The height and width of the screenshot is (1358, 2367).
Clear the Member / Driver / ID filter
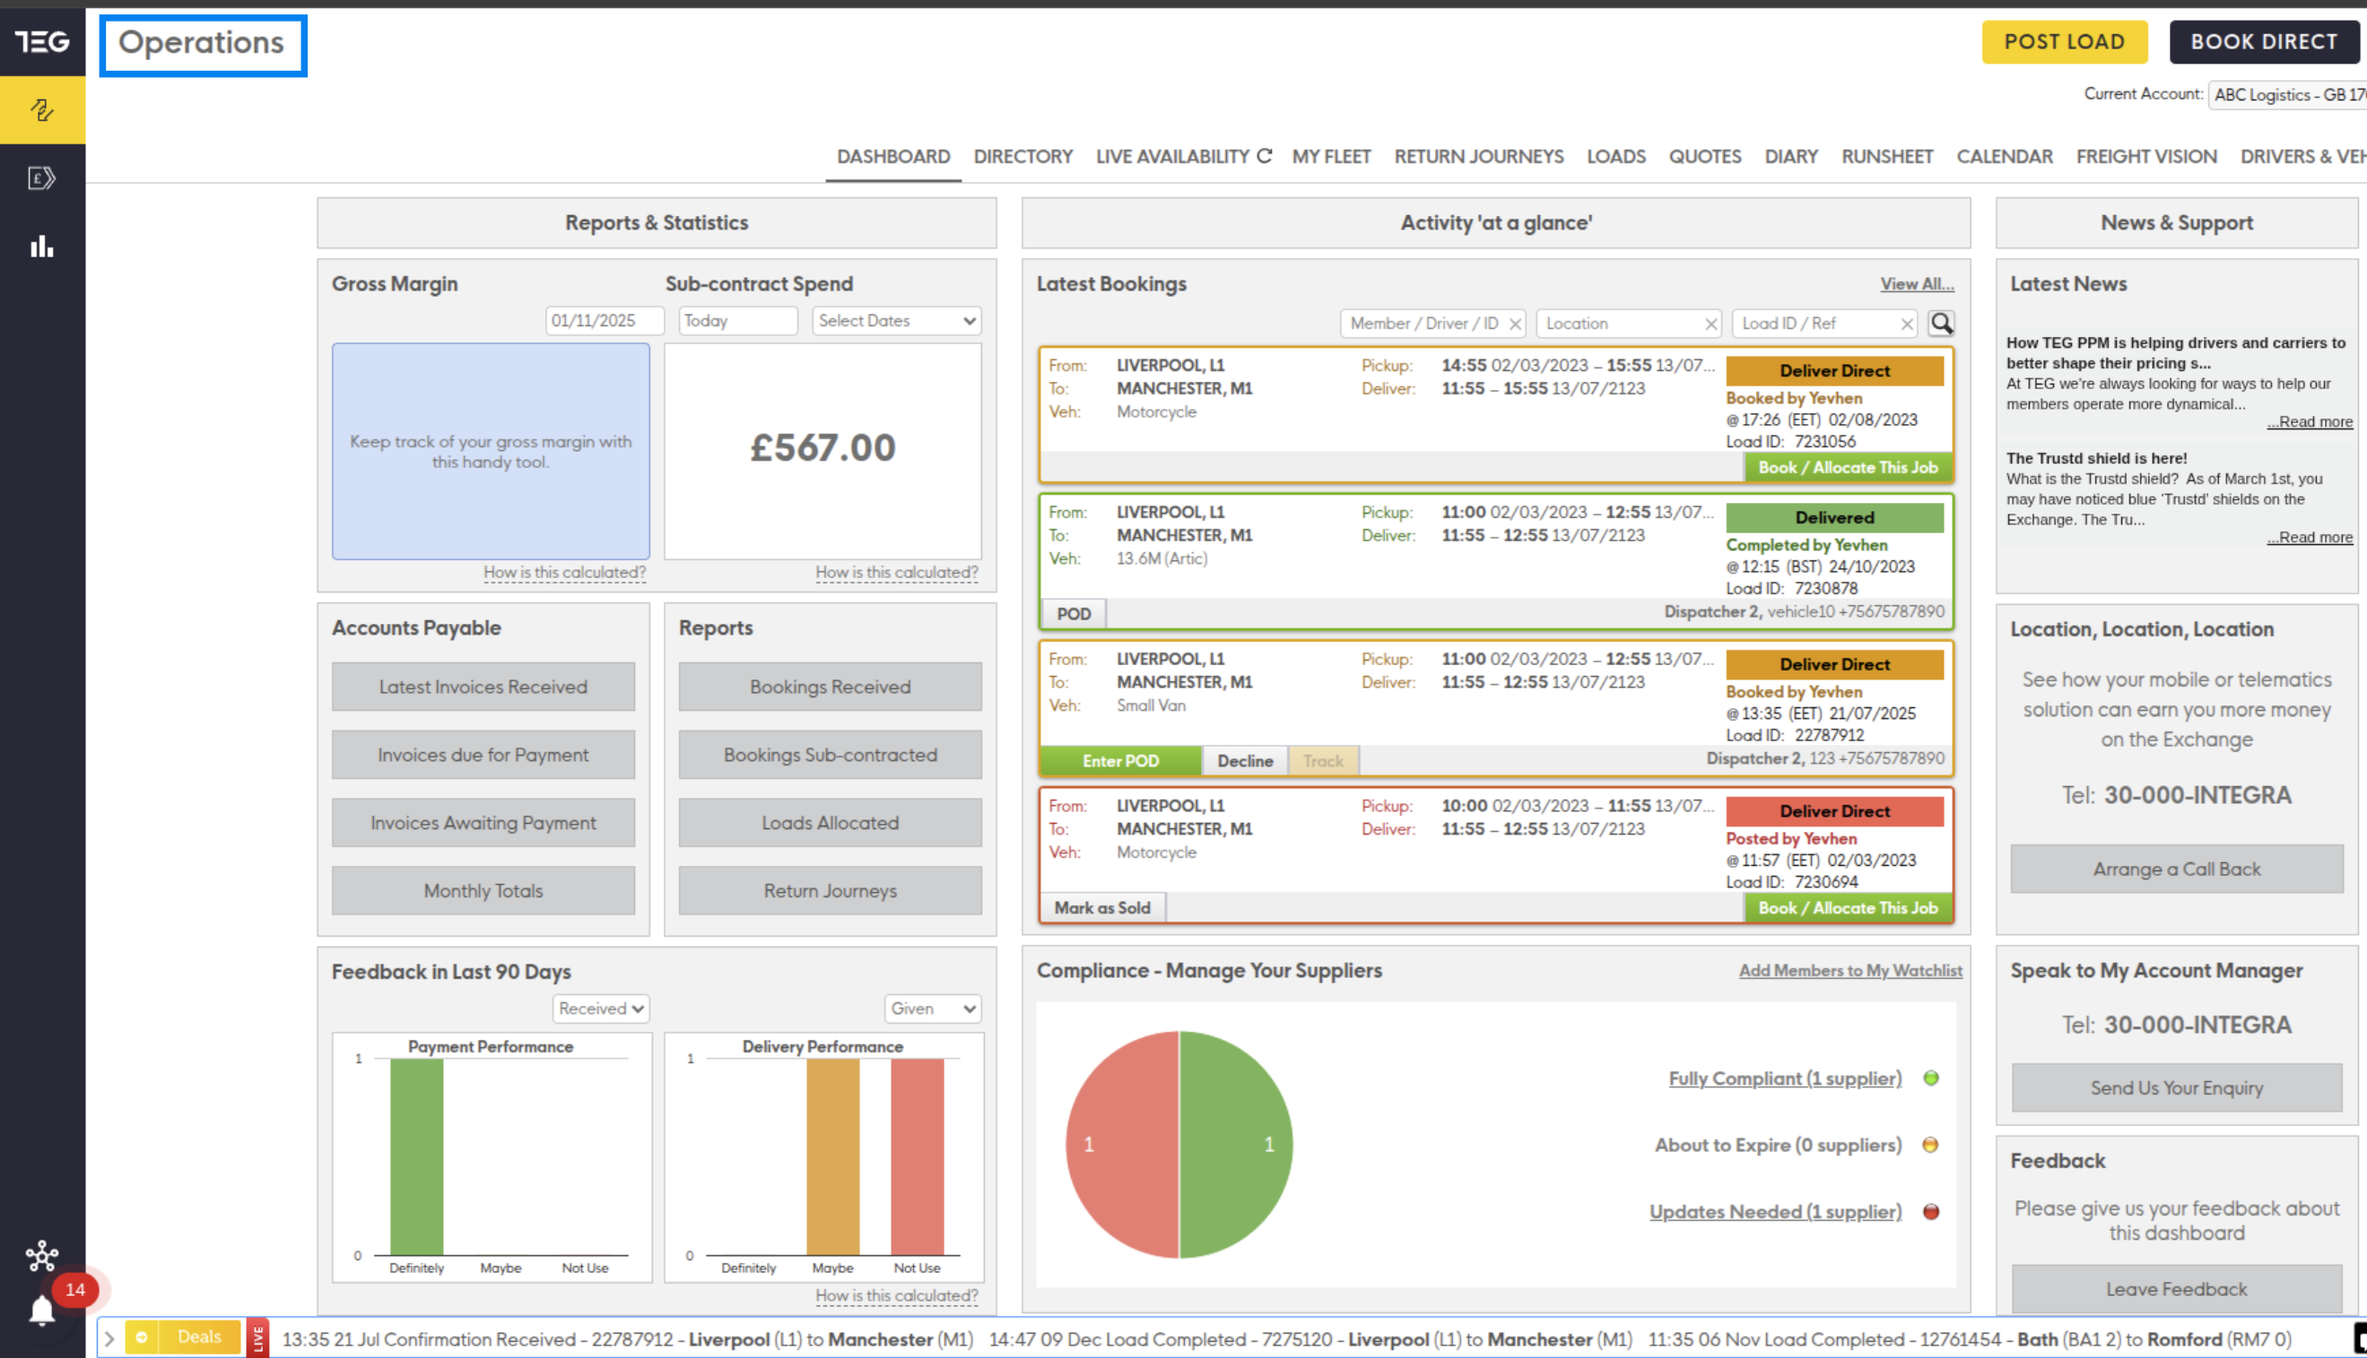click(1515, 324)
